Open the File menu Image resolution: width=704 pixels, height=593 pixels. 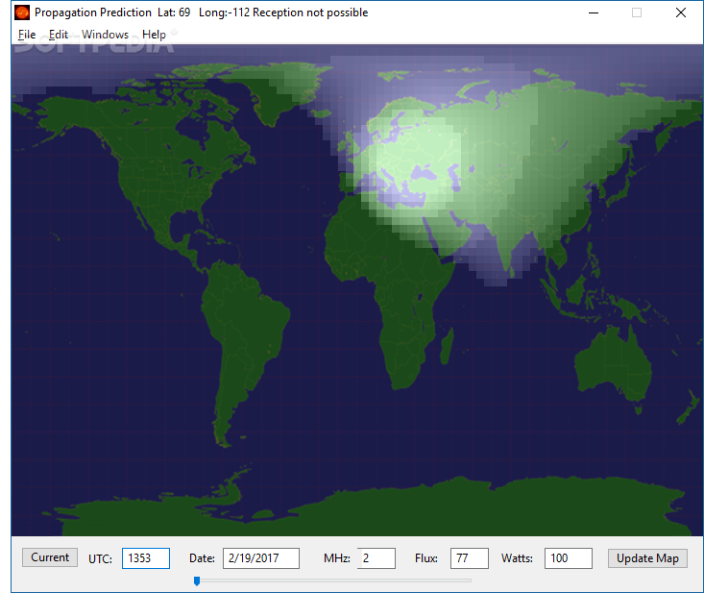(x=27, y=35)
